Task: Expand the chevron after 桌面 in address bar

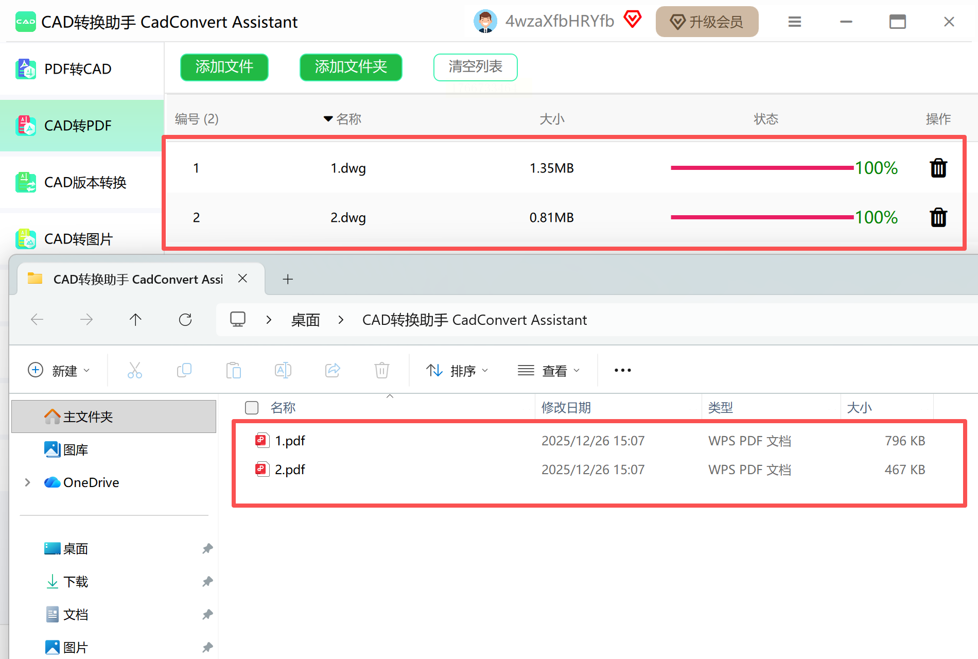Action: pyautogui.click(x=341, y=320)
